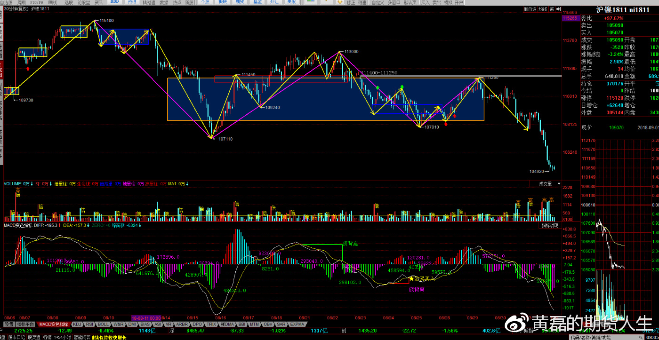Screen dimensions: 659x340
Task: Click the yellow down-arrow toolbar icon
Action: [339, 2]
